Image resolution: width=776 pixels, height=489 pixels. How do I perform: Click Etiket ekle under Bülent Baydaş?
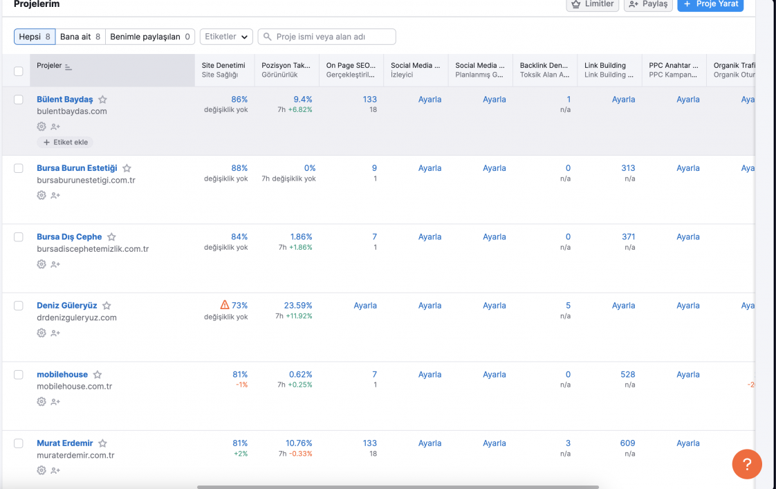point(64,142)
